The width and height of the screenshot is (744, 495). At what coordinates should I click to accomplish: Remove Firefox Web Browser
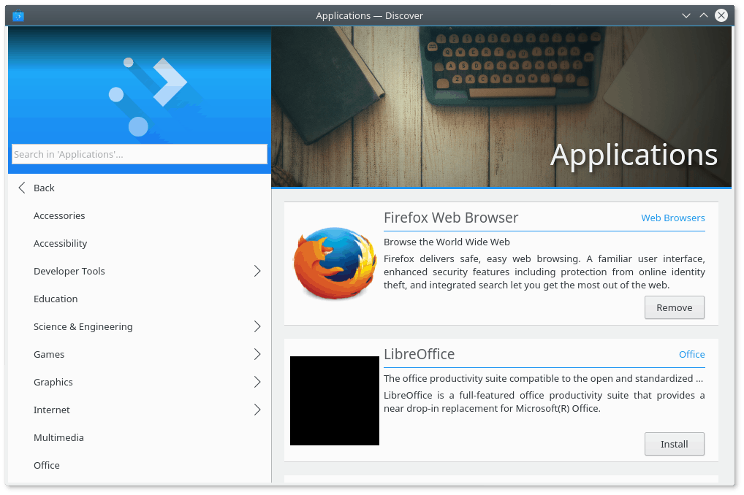[675, 307]
